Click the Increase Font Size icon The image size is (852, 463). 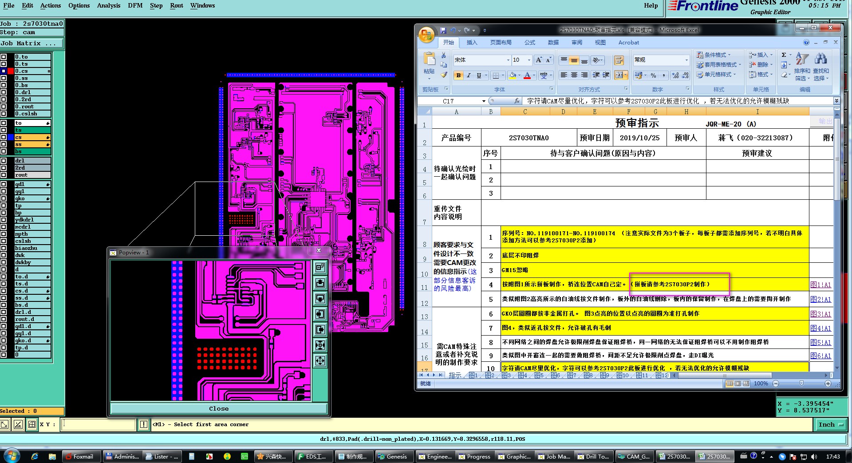pos(539,60)
